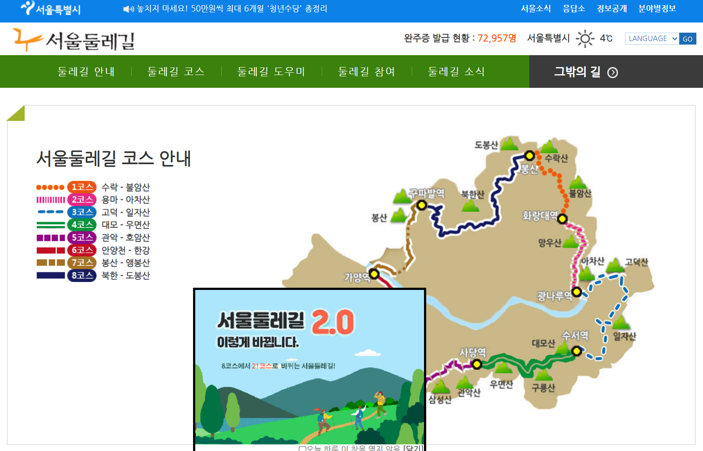Open the 둘레길 코스 menu
Image resolution: width=703 pixels, height=451 pixels.
coord(176,71)
